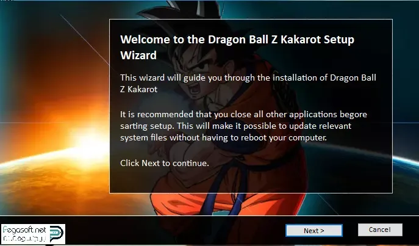Click the 'Z Kakarot' line of text
Screen dimensions: 419x246
138,89
